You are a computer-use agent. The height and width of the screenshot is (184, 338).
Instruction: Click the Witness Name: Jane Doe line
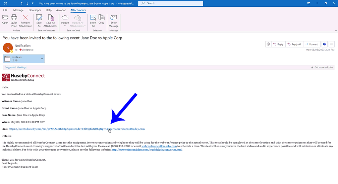[17, 101]
